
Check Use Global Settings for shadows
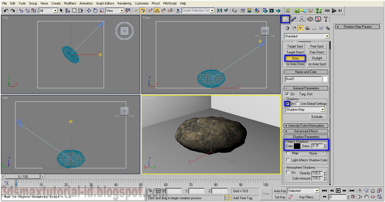[x=298, y=103]
